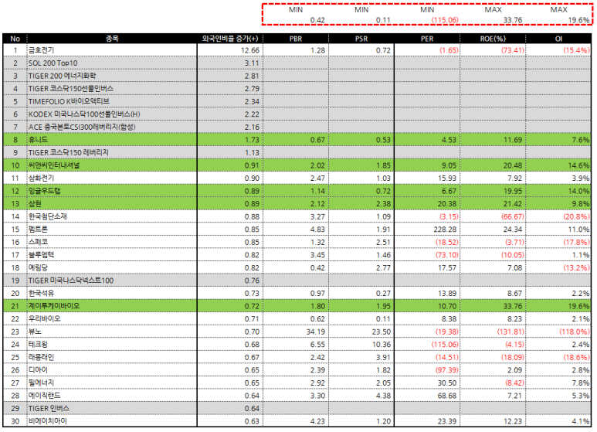Select the 블루엠텍 stock name cell

[x=112, y=255]
